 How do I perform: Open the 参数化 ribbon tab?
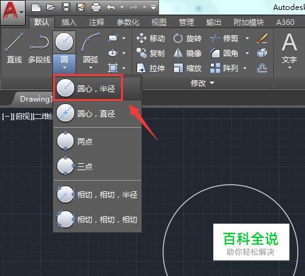tap(128, 22)
